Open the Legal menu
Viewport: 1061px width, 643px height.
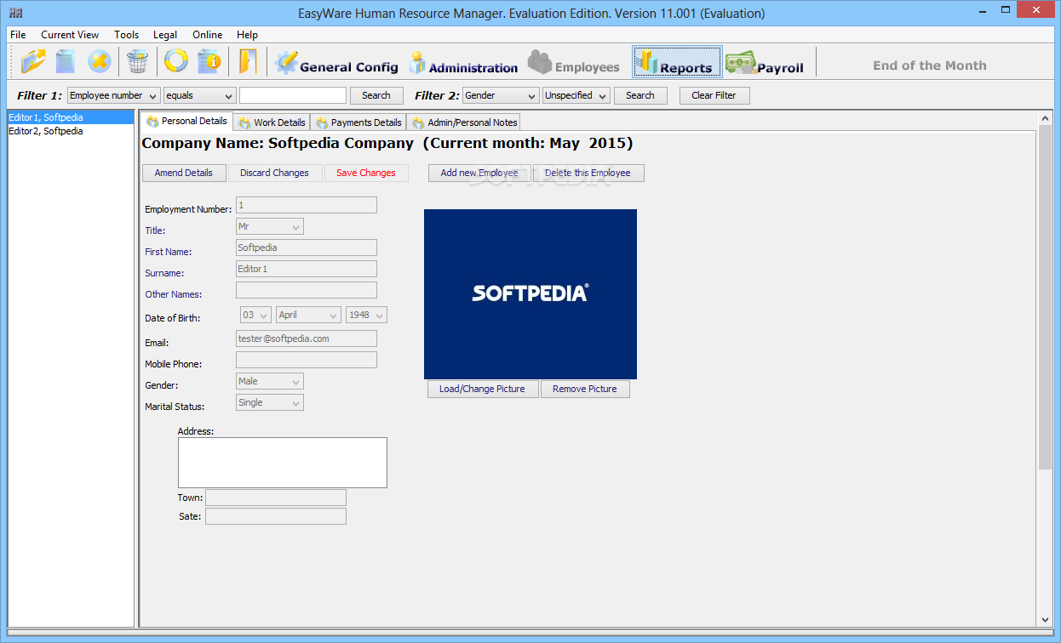[x=165, y=35]
